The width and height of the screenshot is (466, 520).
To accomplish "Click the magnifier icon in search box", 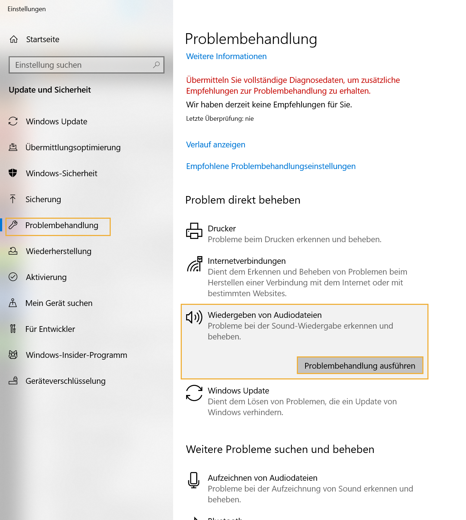I will [x=156, y=65].
